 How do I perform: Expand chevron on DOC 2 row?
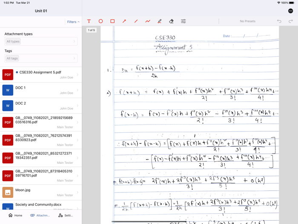click(x=77, y=105)
